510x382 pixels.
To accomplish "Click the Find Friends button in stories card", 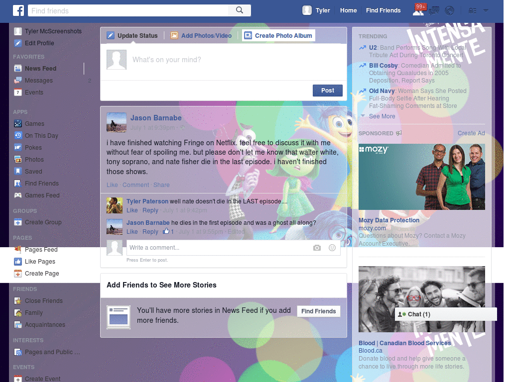I will (x=318, y=311).
